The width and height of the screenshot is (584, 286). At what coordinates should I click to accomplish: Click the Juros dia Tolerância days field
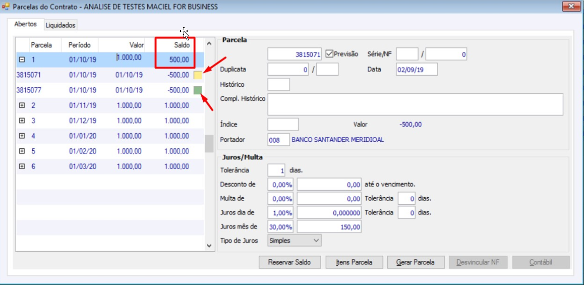click(x=406, y=213)
